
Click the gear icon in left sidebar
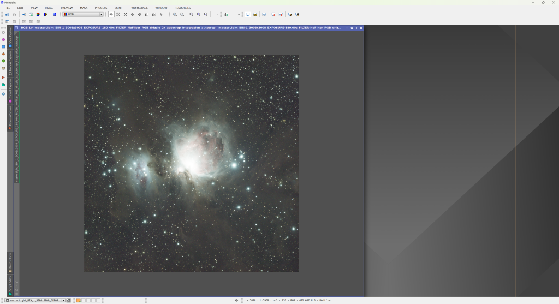(x=3, y=33)
